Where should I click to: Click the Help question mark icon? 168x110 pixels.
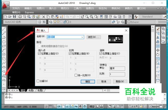point(130,17)
